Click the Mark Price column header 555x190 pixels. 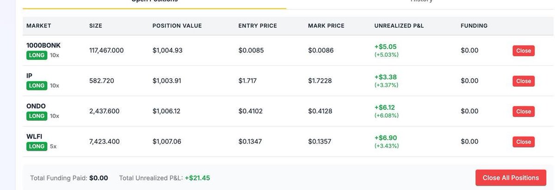coord(326,26)
